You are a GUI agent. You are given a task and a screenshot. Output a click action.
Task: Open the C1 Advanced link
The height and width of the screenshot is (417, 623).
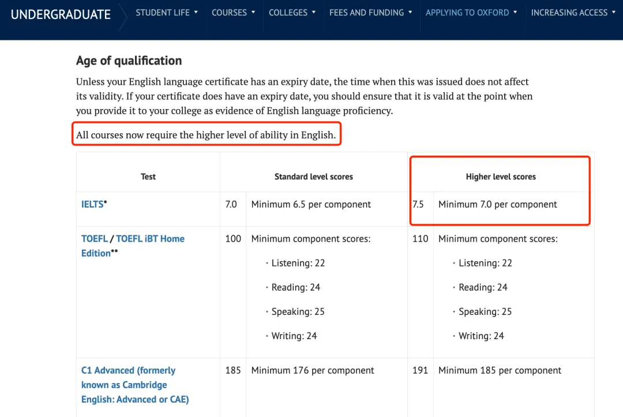click(135, 385)
